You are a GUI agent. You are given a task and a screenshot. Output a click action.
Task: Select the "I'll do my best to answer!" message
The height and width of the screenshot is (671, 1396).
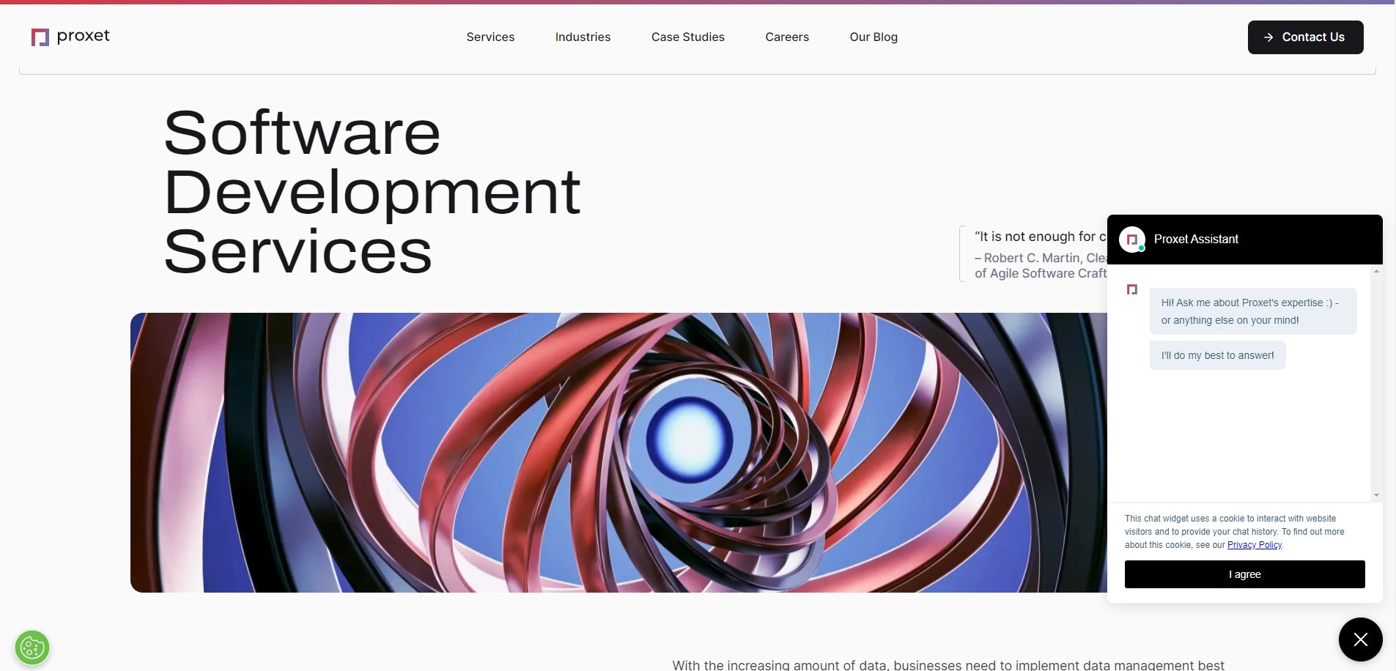pyautogui.click(x=1216, y=355)
